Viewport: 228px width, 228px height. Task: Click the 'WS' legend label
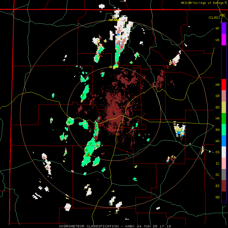coord(217,141)
